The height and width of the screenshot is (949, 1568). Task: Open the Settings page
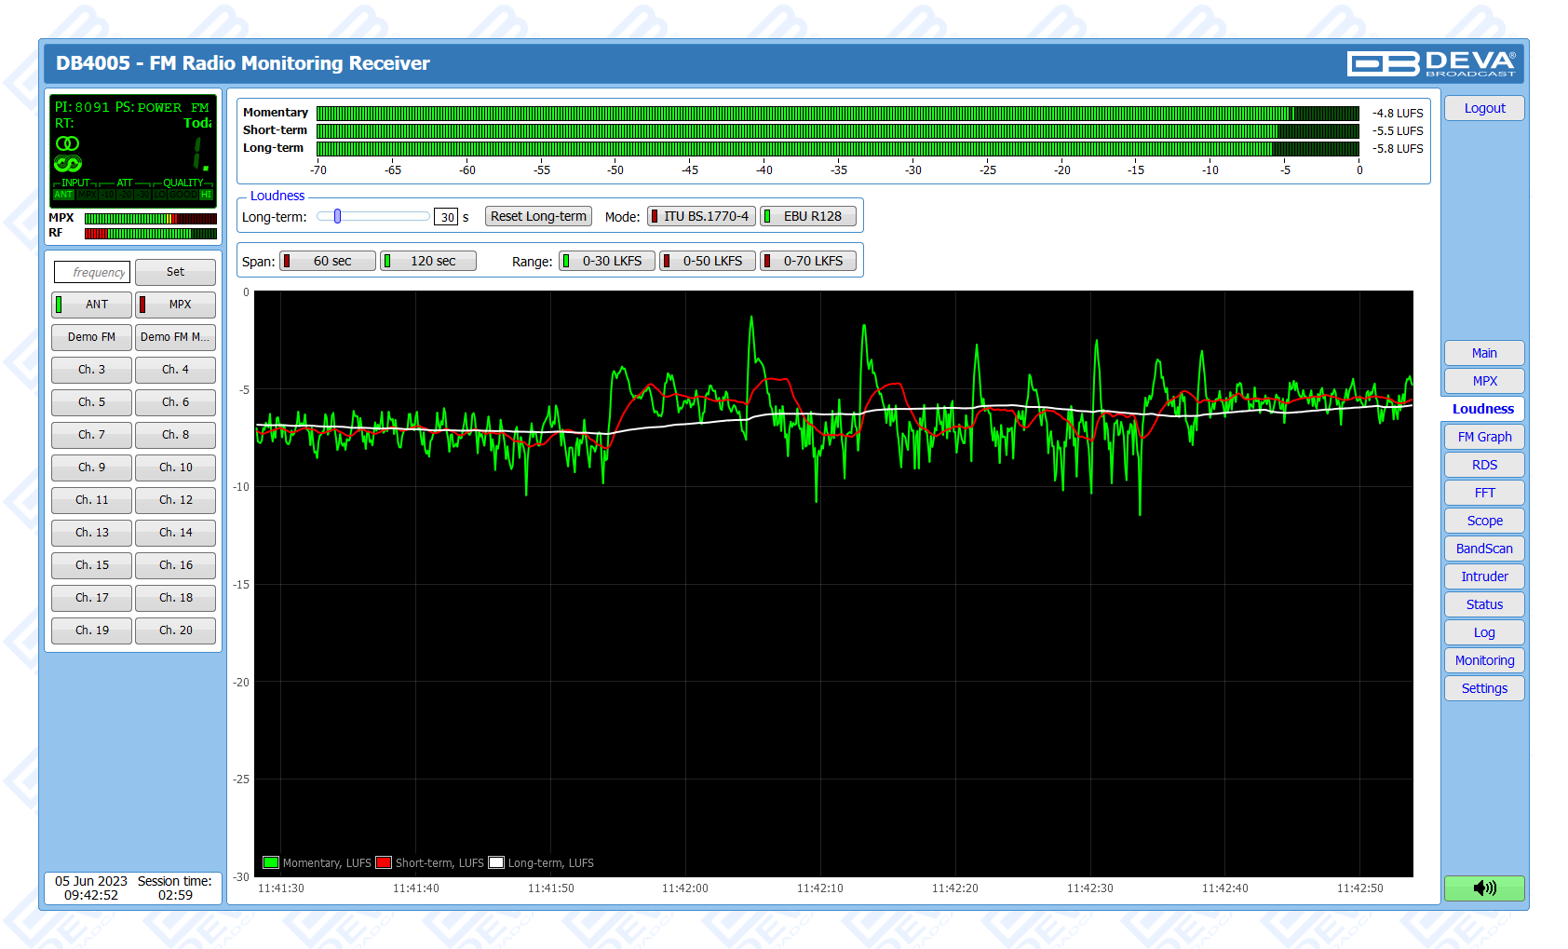[1484, 688]
